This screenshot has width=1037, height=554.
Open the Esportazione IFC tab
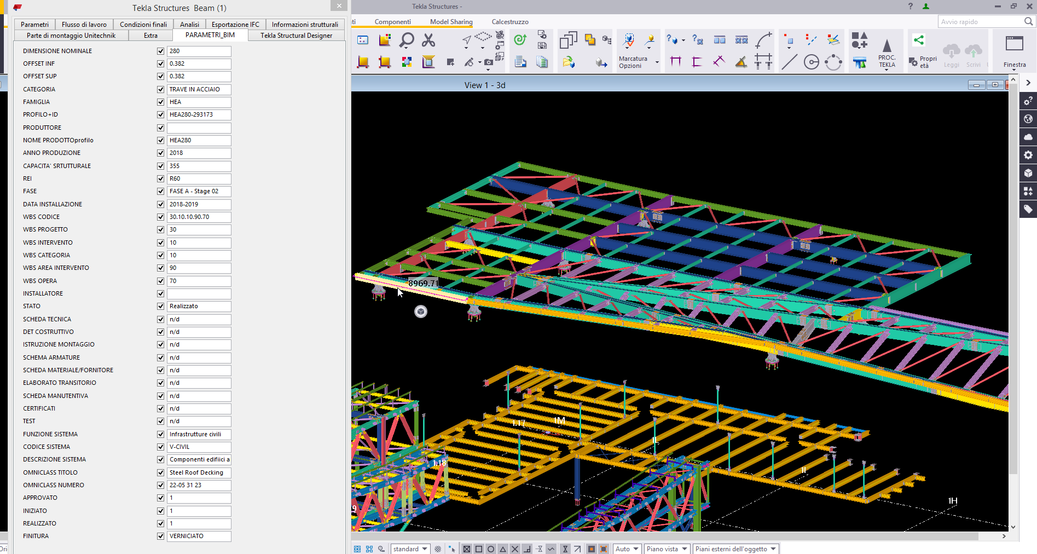(x=235, y=24)
